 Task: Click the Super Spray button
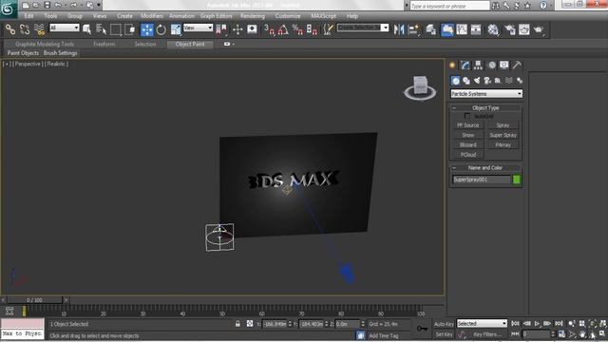tap(503, 135)
